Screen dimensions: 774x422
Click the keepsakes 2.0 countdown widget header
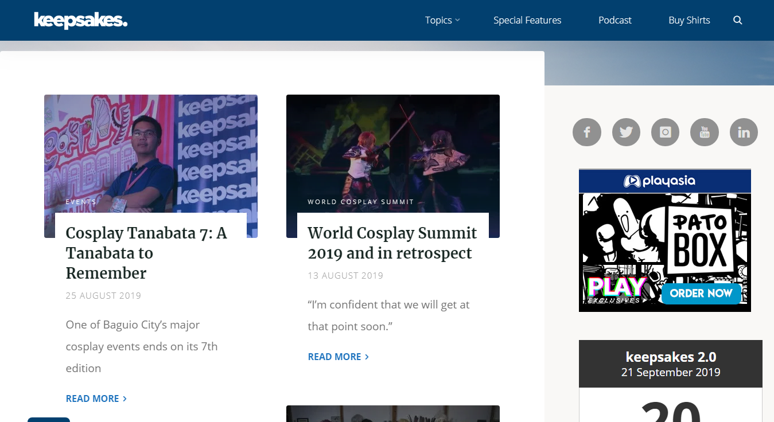click(670, 364)
